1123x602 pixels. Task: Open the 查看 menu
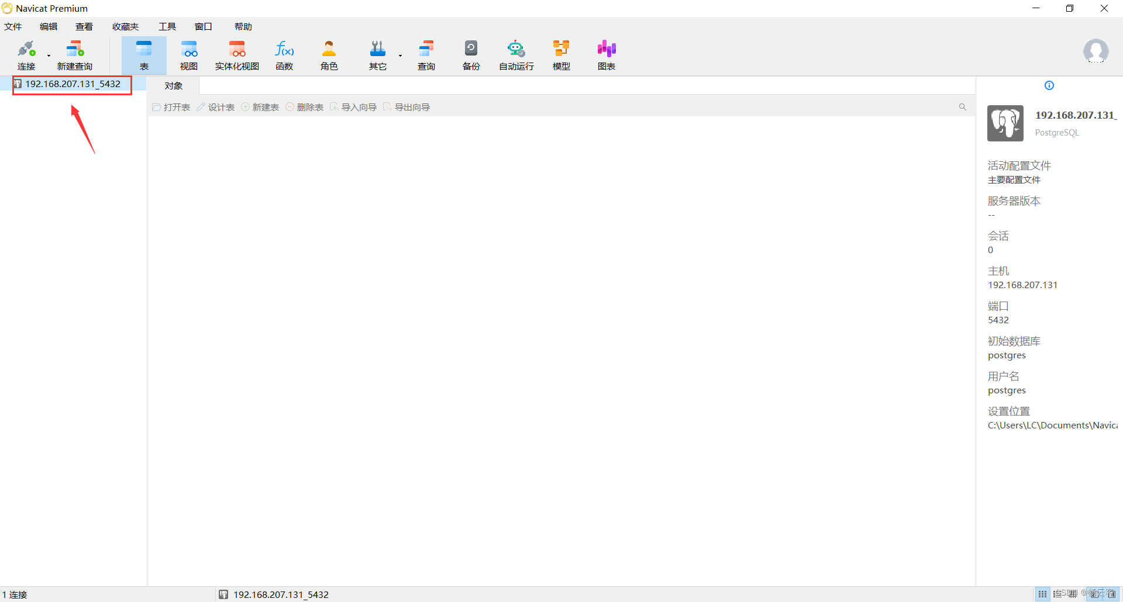(84, 27)
